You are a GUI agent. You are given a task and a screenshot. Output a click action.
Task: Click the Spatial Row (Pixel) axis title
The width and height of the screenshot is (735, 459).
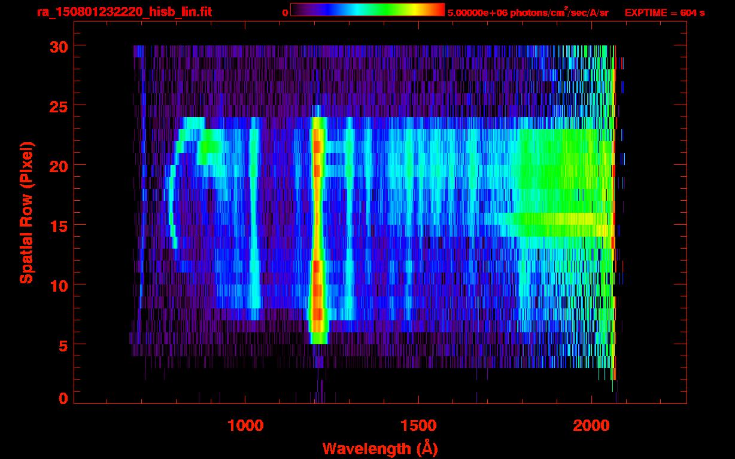click(x=26, y=213)
